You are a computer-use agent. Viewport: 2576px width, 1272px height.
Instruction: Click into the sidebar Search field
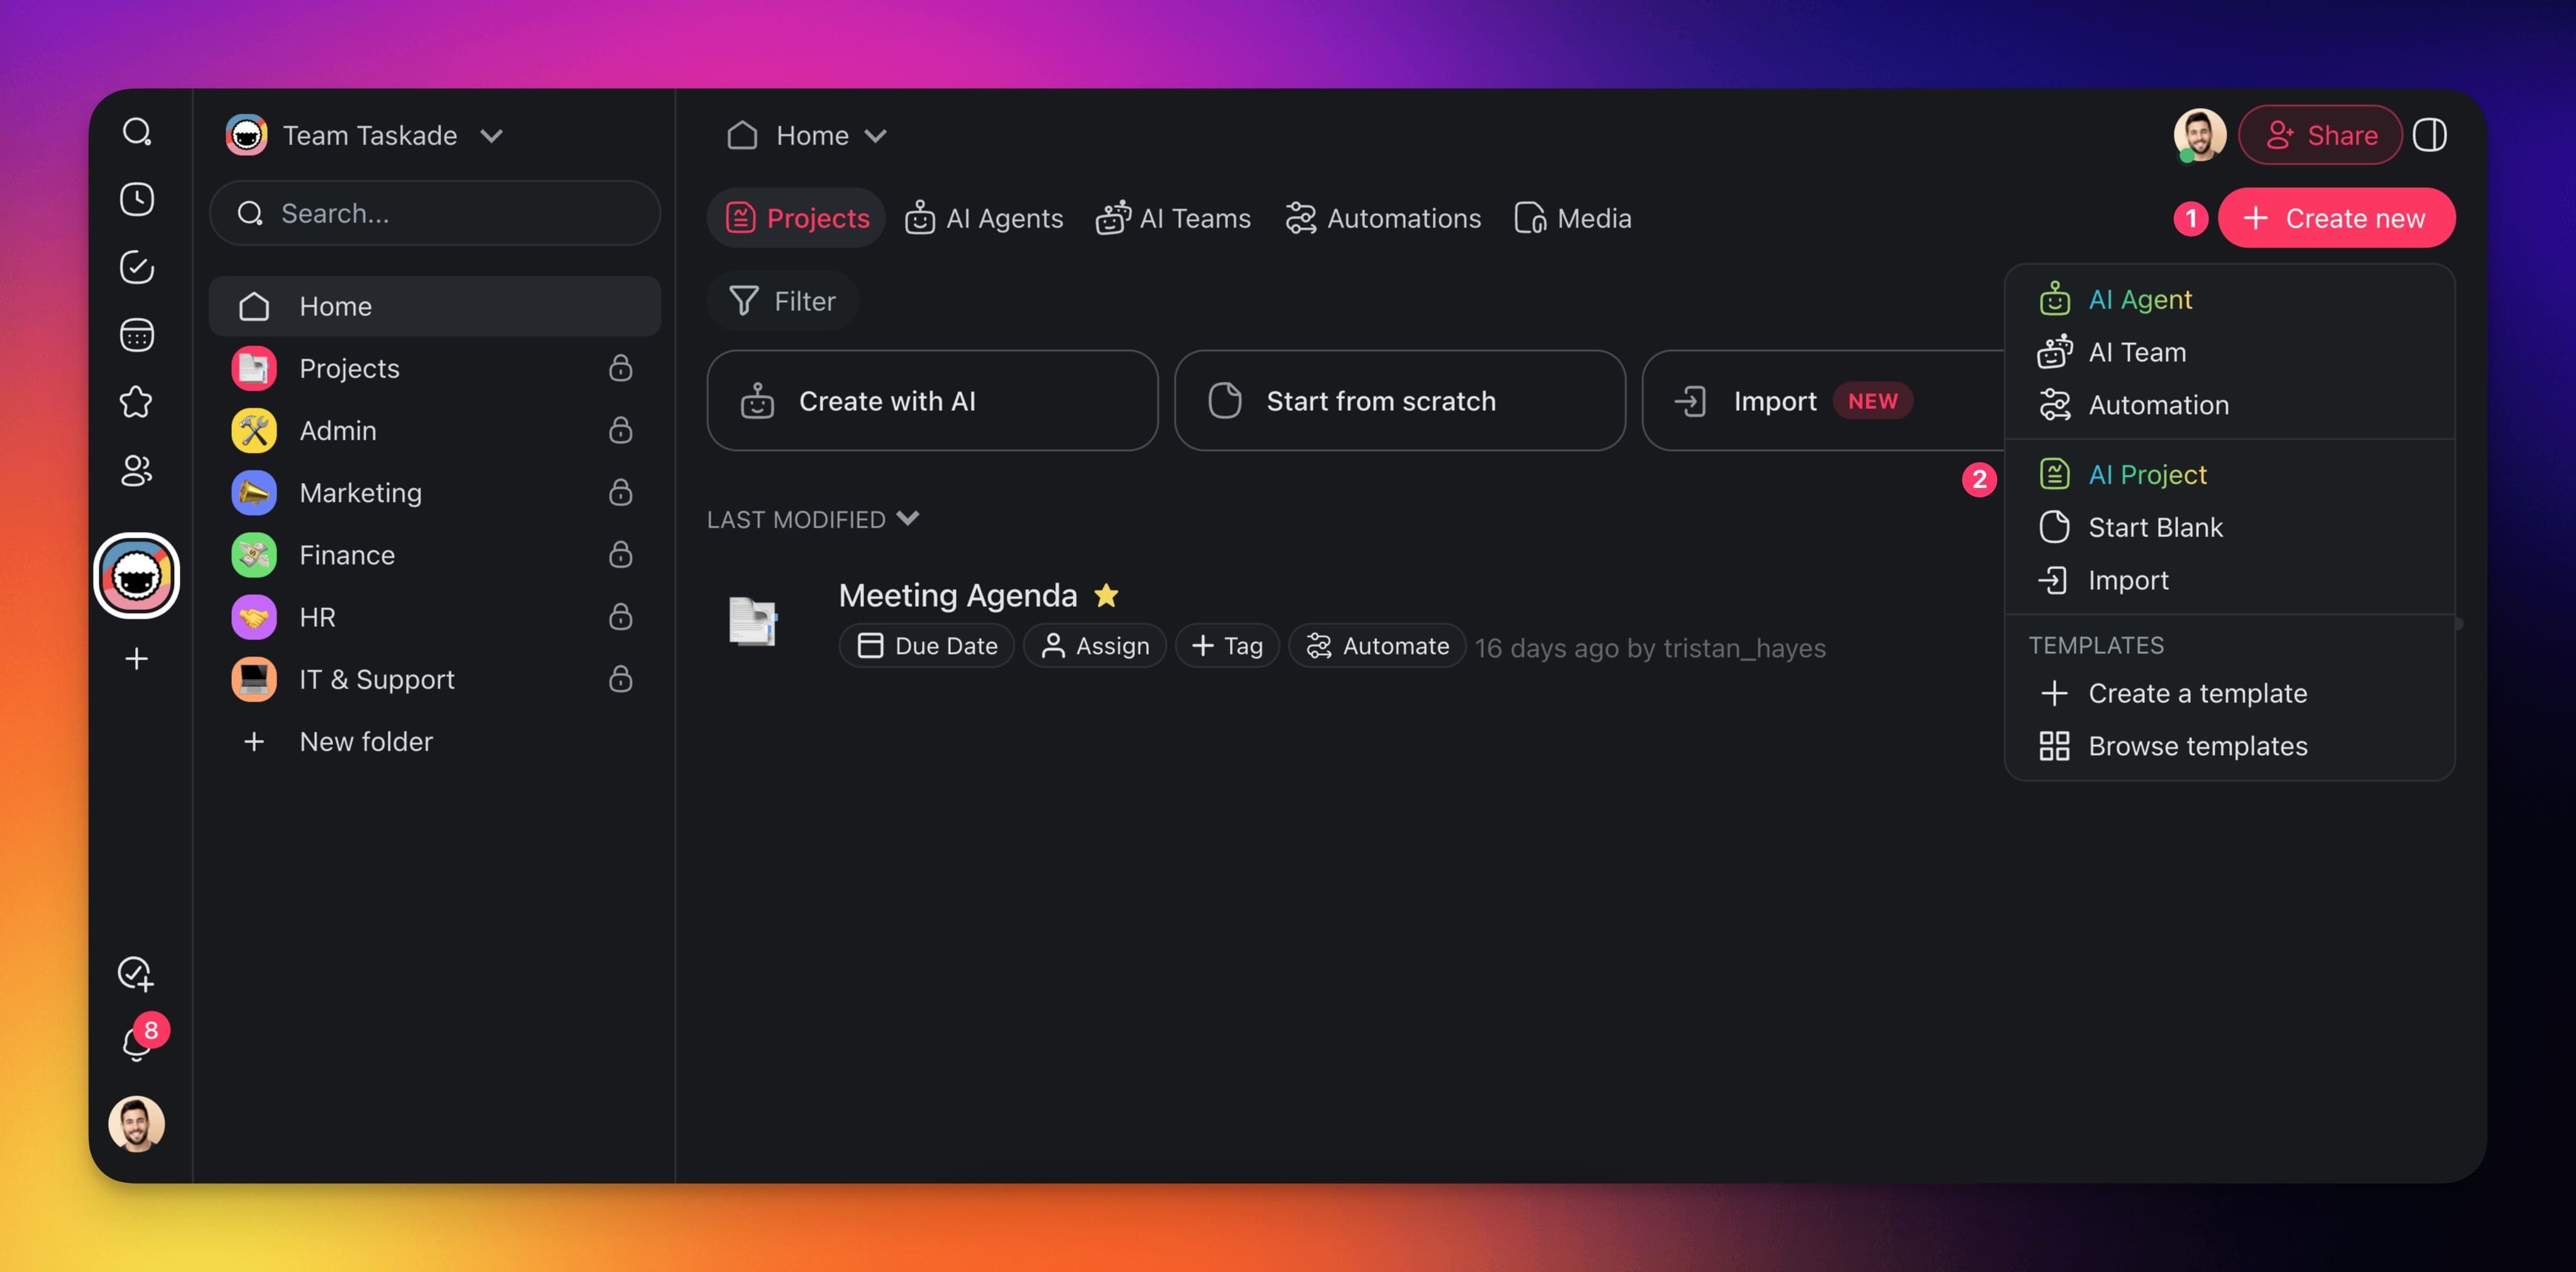[435, 213]
